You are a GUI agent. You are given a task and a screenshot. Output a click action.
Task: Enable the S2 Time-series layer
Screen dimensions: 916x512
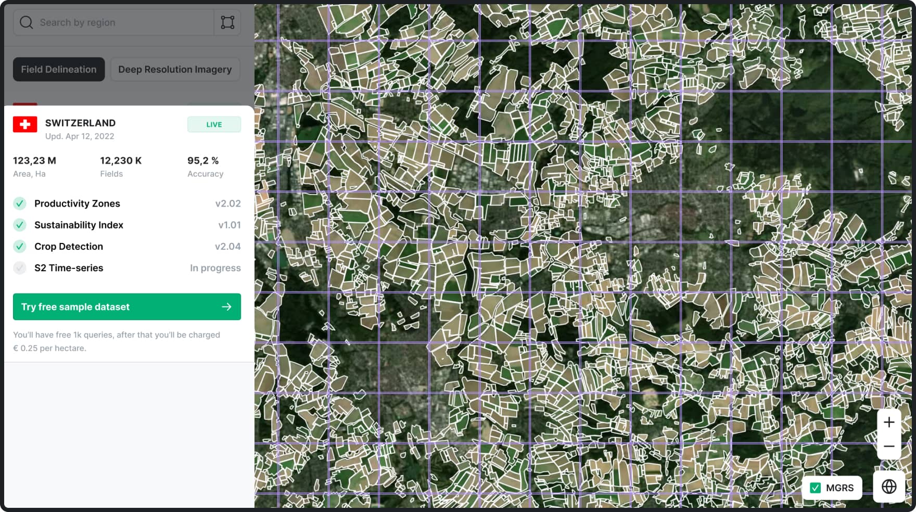click(19, 268)
